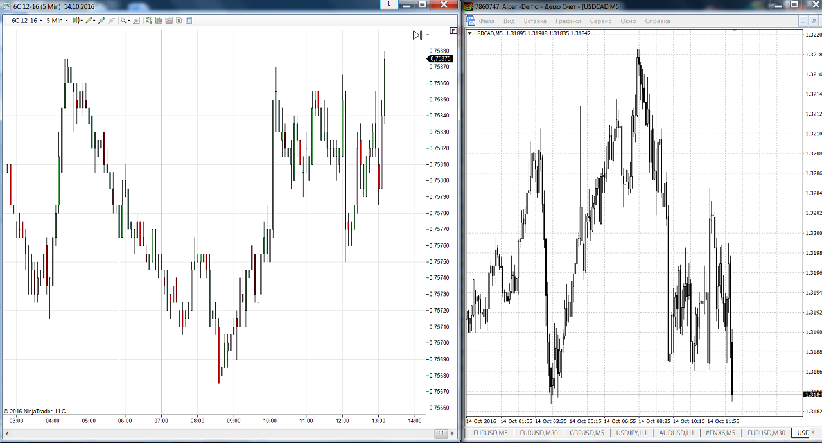Viewport: 822px width, 443px height.
Task: Open the chart style candlestick dropdown
Action: click(76, 21)
